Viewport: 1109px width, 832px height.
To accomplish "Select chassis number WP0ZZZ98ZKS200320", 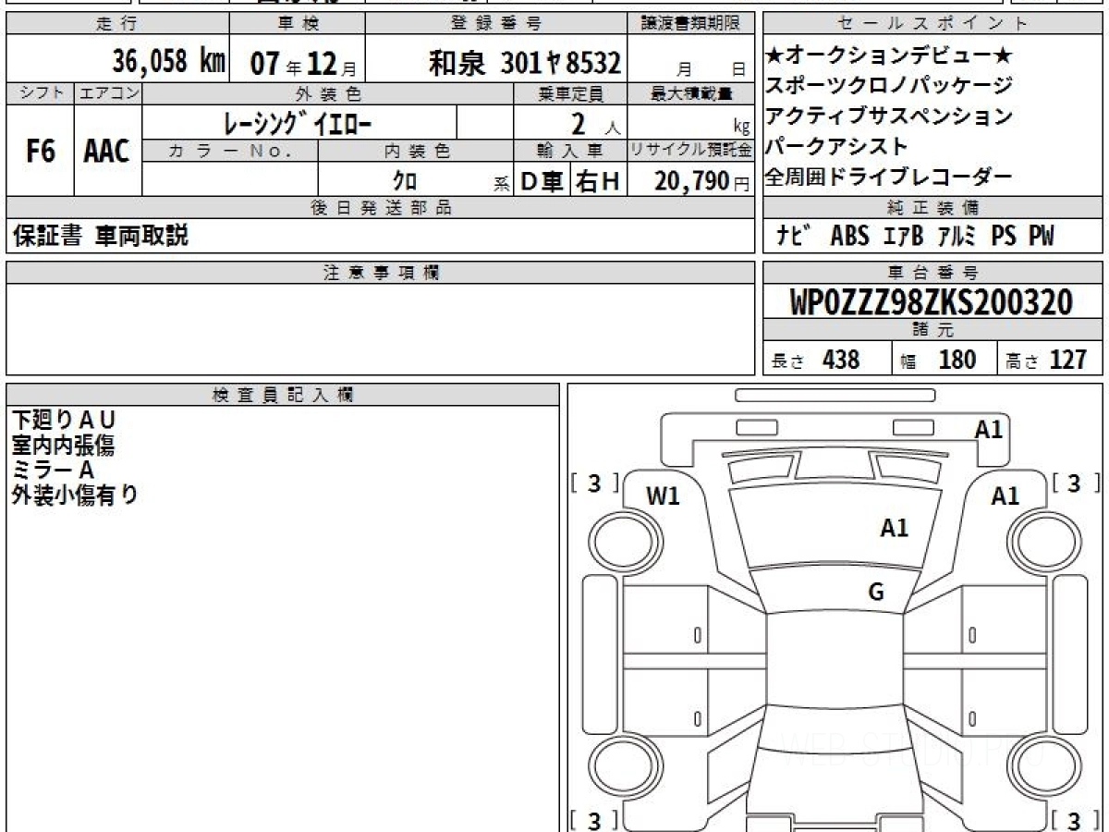I will click(x=932, y=302).
